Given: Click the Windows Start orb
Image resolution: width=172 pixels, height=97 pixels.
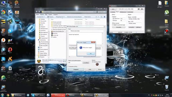Looking at the screenshot, I should [2, 95].
